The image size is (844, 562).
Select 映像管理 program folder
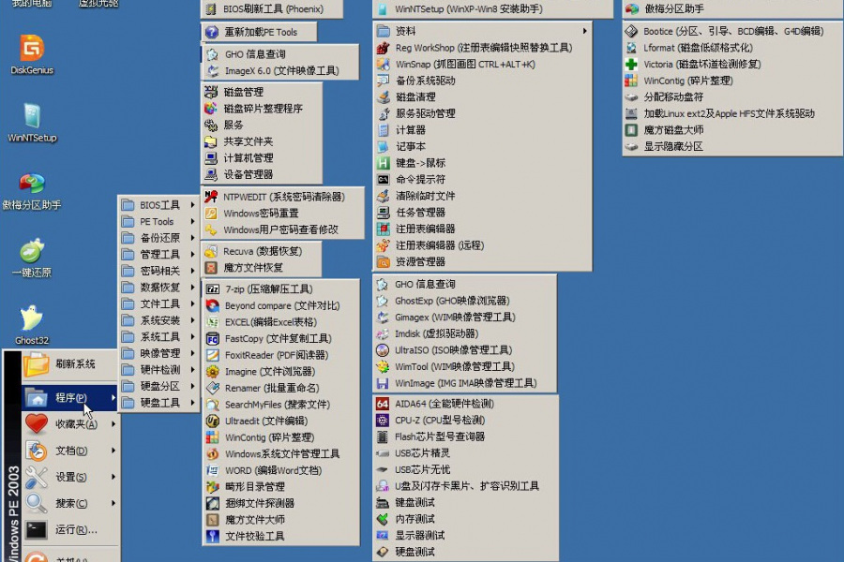(x=158, y=353)
